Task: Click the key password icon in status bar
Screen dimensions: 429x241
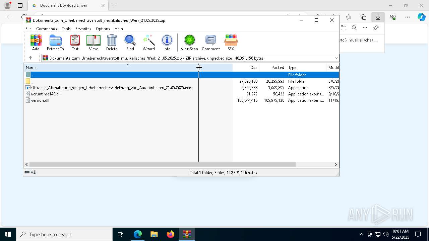Action: (x=34, y=172)
